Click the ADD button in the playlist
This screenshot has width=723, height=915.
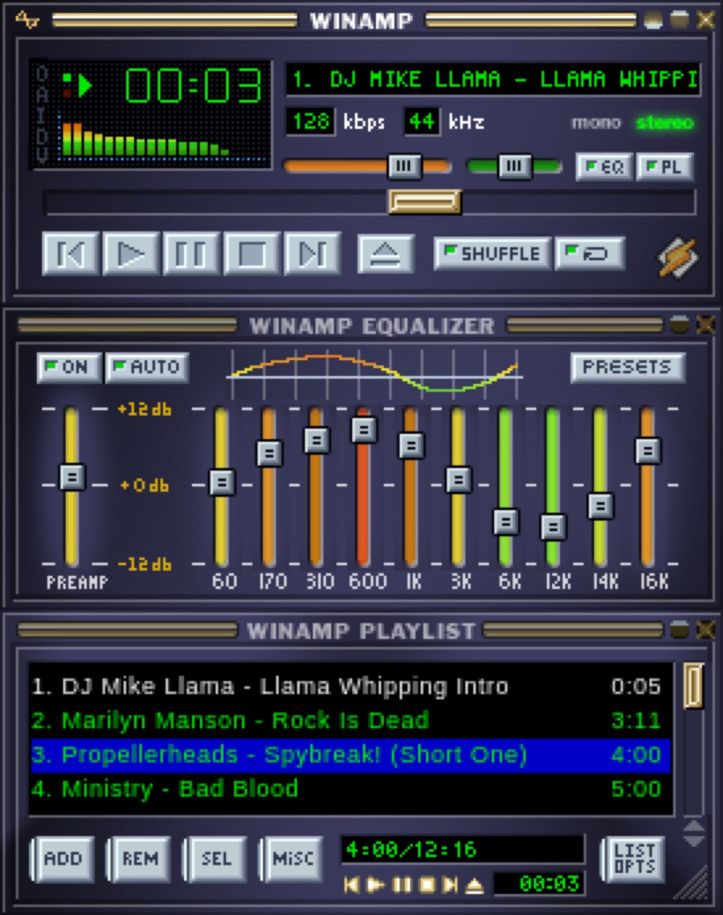coord(62,858)
